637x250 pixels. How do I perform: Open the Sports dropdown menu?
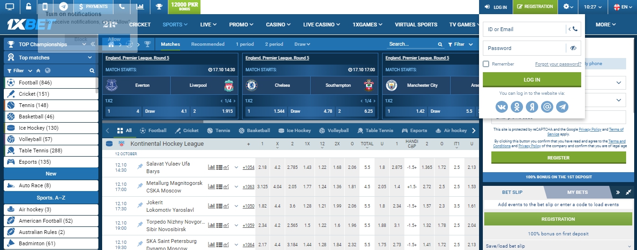(x=175, y=25)
